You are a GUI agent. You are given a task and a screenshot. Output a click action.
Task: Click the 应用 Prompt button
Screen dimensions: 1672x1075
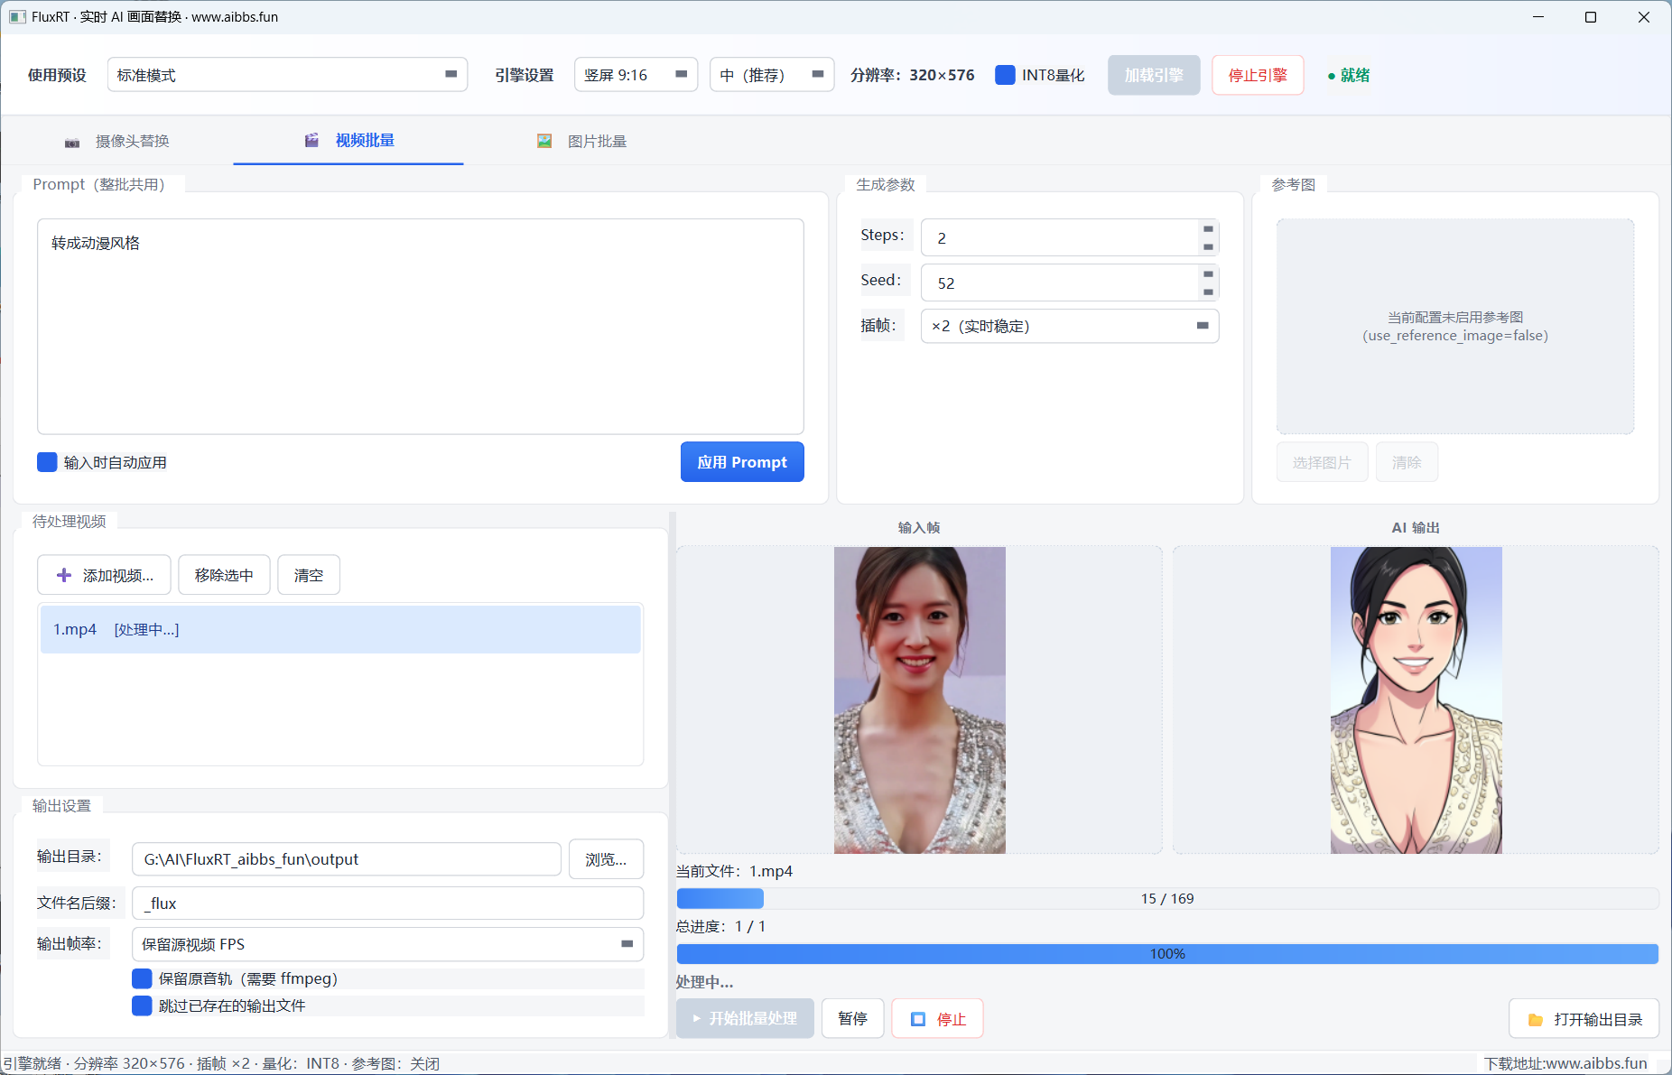click(x=742, y=462)
